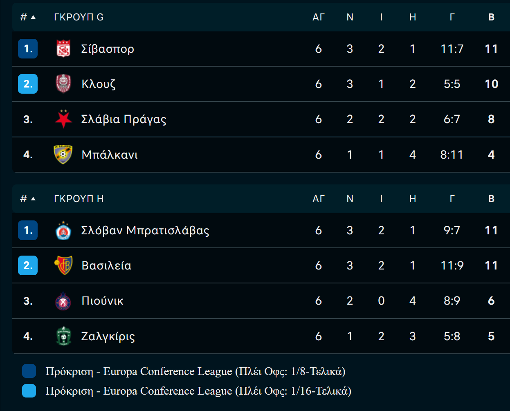Image resolution: width=510 pixels, height=411 pixels.
Task: Click light blue 1/16-Τελικά legend swatch
Action: [29, 391]
